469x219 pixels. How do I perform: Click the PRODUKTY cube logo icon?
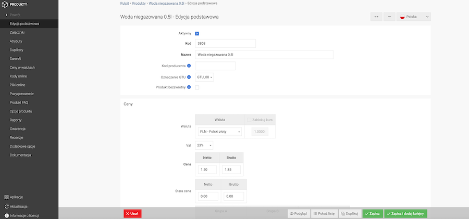pos(5,5)
